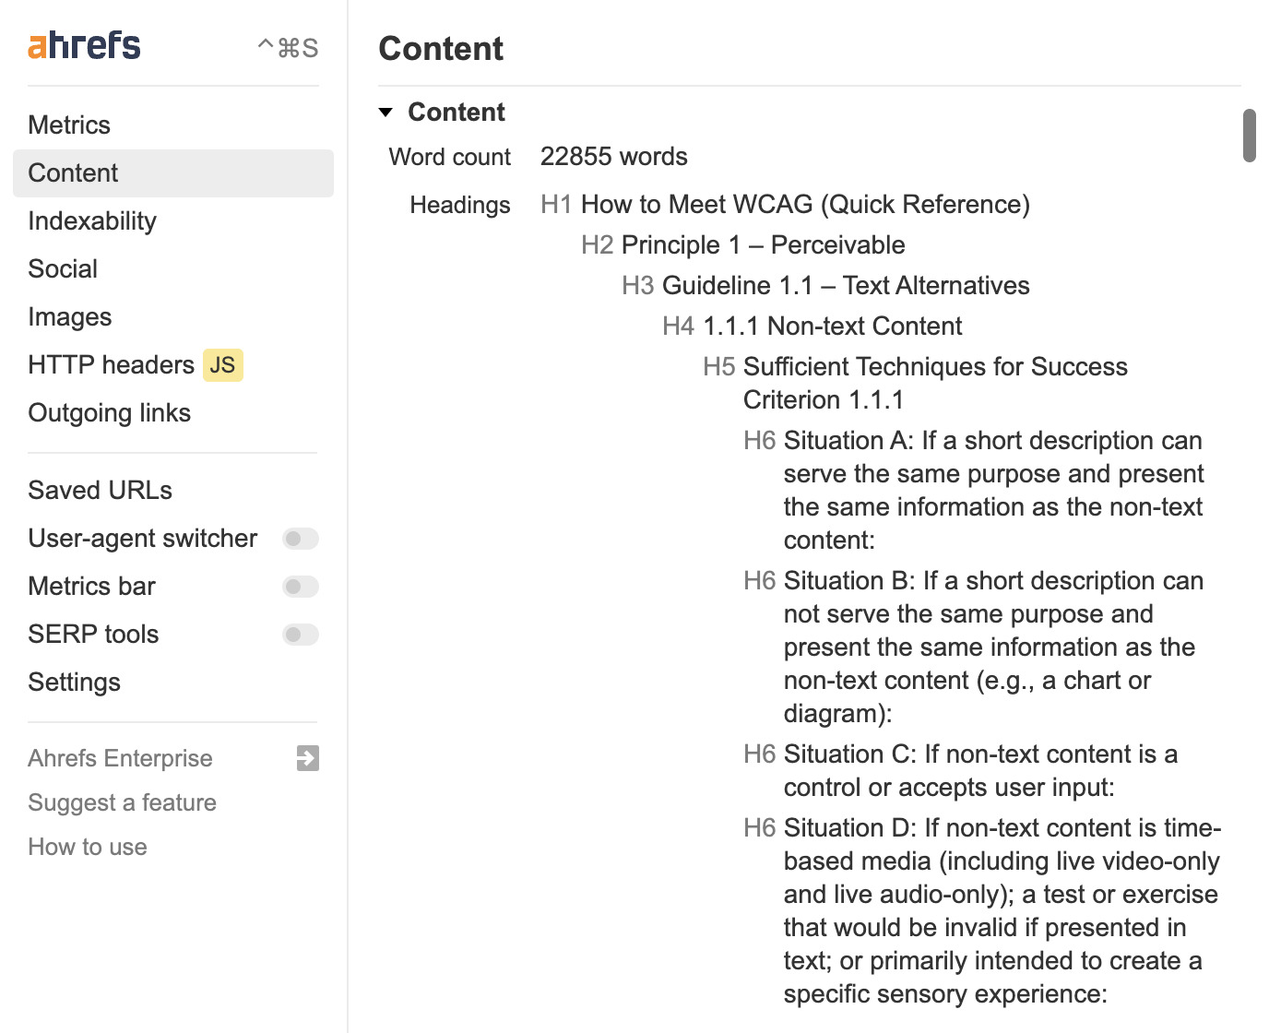The width and height of the screenshot is (1269, 1033).
Task: Click the Ahrefs logo
Action: [x=84, y=45]
